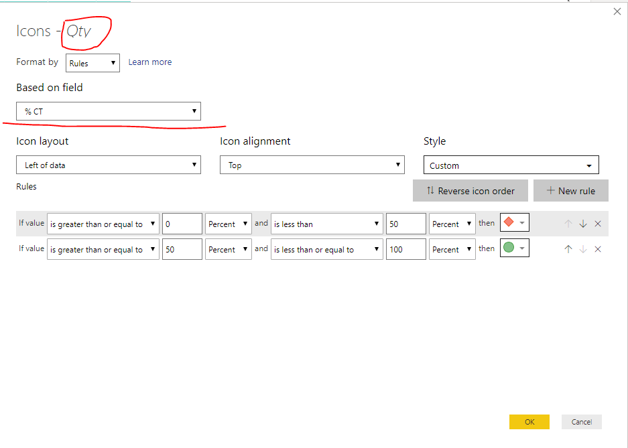628x448 pixels.
Task: Open first rule's minimum Percent unit dropdown
Action: tap(229, 224)
